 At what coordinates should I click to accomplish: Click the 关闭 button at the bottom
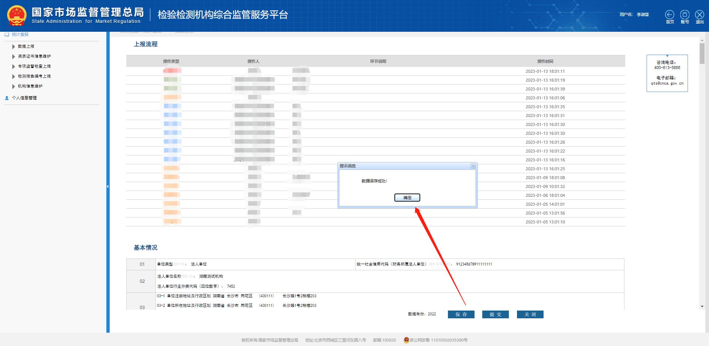click(530, 314)
